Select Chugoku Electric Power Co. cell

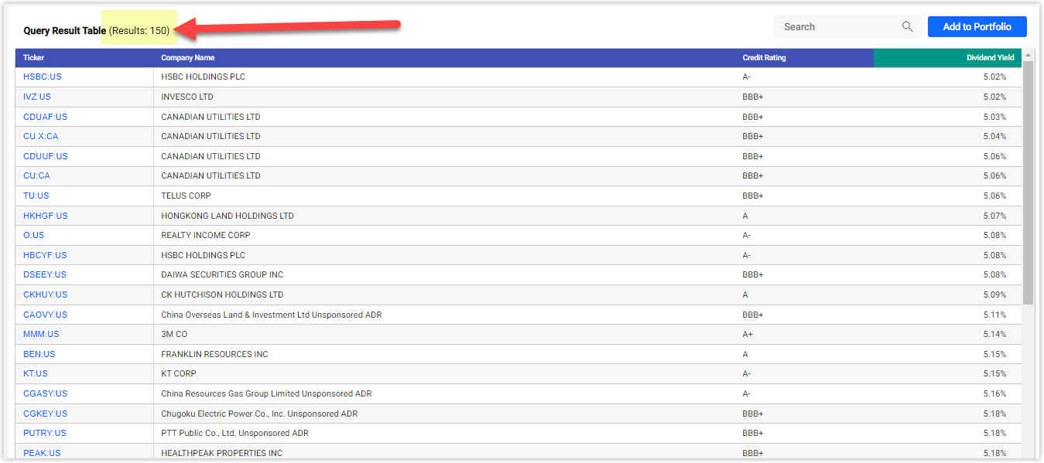click(444, 414)
